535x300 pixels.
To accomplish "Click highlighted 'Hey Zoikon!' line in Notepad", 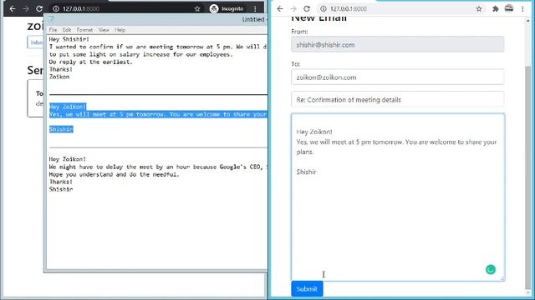I will point(68,107).
